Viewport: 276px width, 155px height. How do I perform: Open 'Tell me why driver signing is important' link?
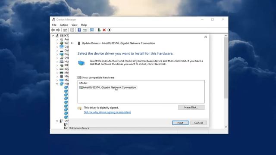pyautogui.click(x=107, y=112)
